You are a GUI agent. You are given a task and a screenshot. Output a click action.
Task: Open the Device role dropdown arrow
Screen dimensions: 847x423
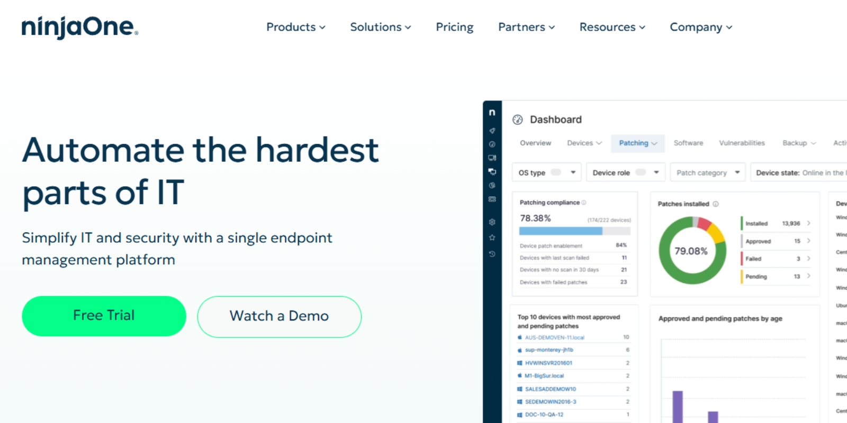pos(656,172)
